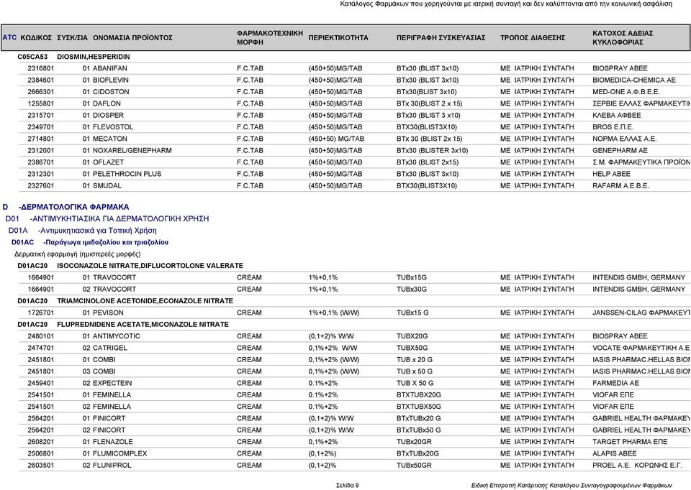Select product name BIOFLEVIN
Image resolution: width=691 pixels, height=490 pixels.
111,80
